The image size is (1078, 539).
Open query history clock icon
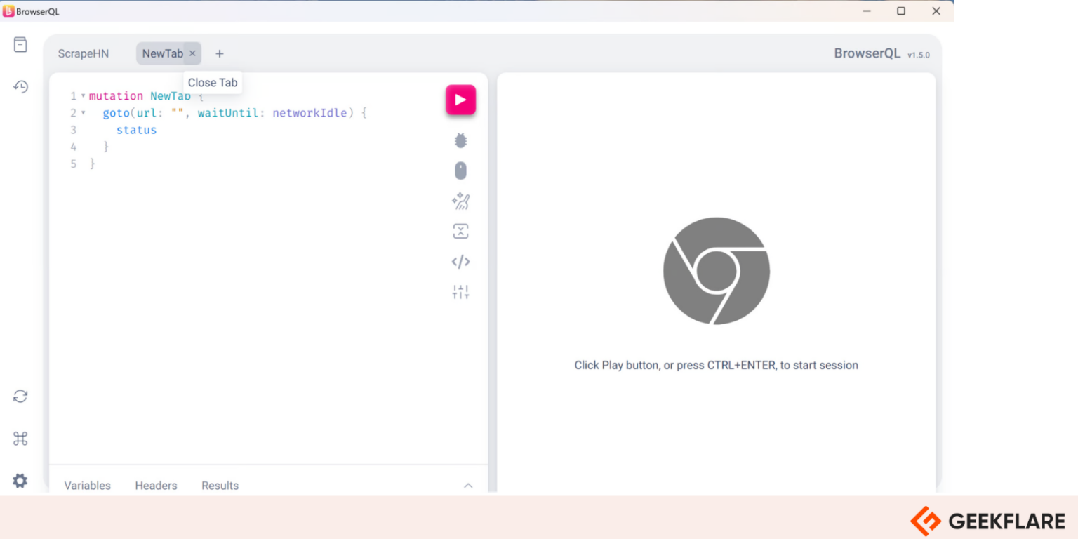(x=20, y=87)
